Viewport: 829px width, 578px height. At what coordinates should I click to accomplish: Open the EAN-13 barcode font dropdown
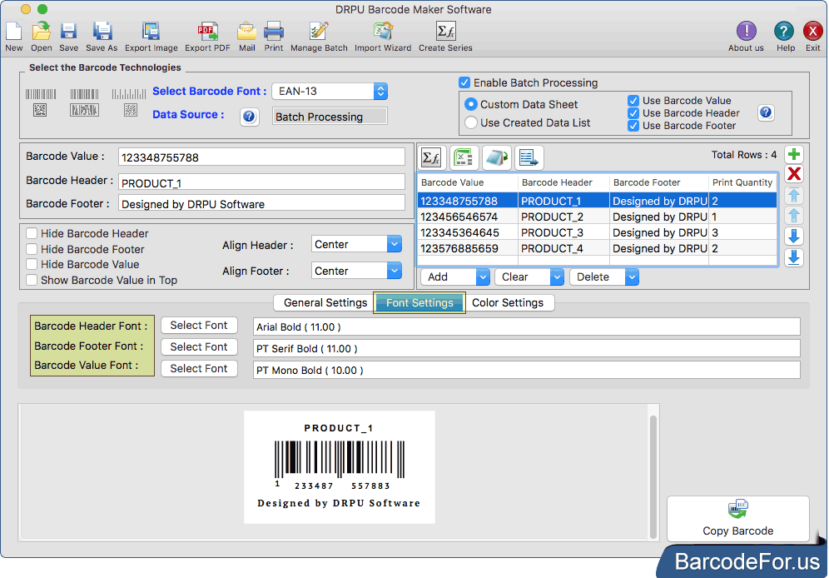[330, 92]
